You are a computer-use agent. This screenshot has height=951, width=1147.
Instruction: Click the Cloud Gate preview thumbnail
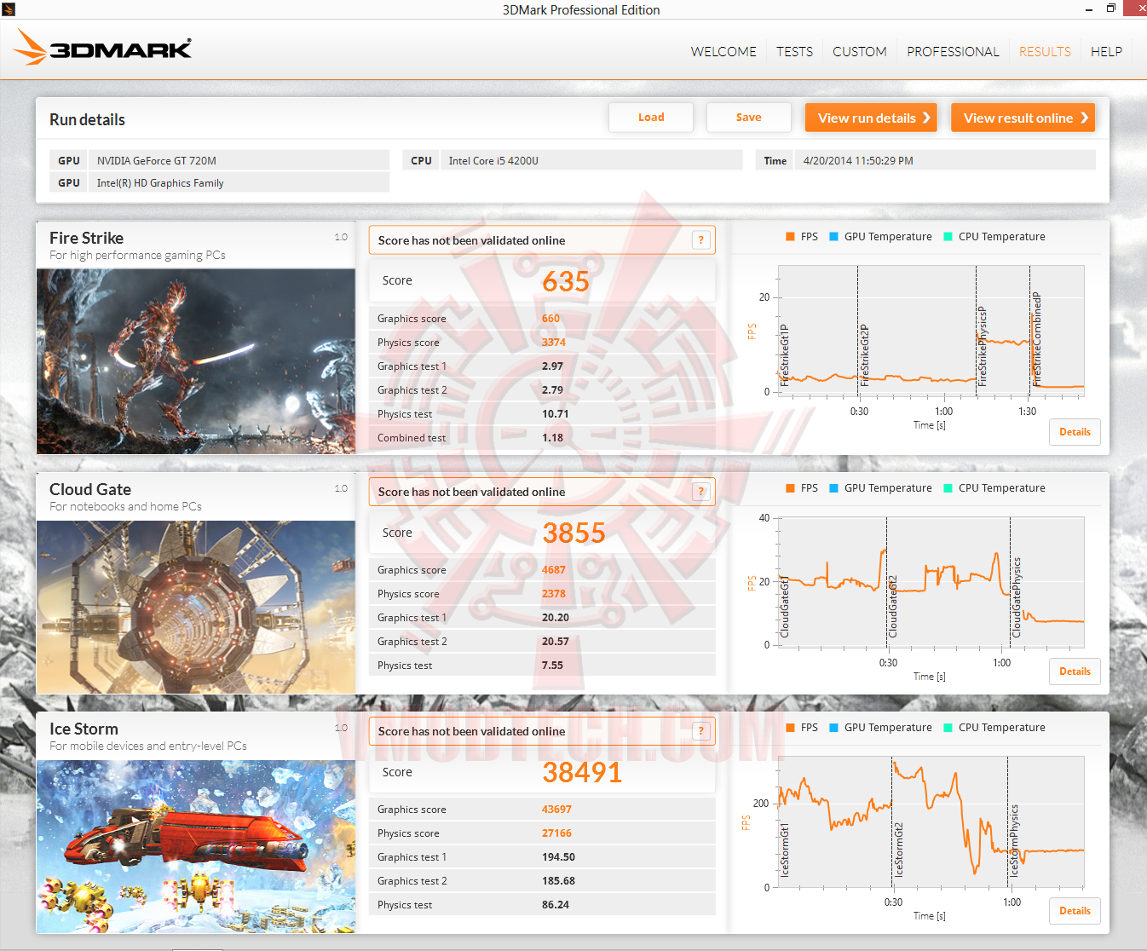click(x=196, y=607)
